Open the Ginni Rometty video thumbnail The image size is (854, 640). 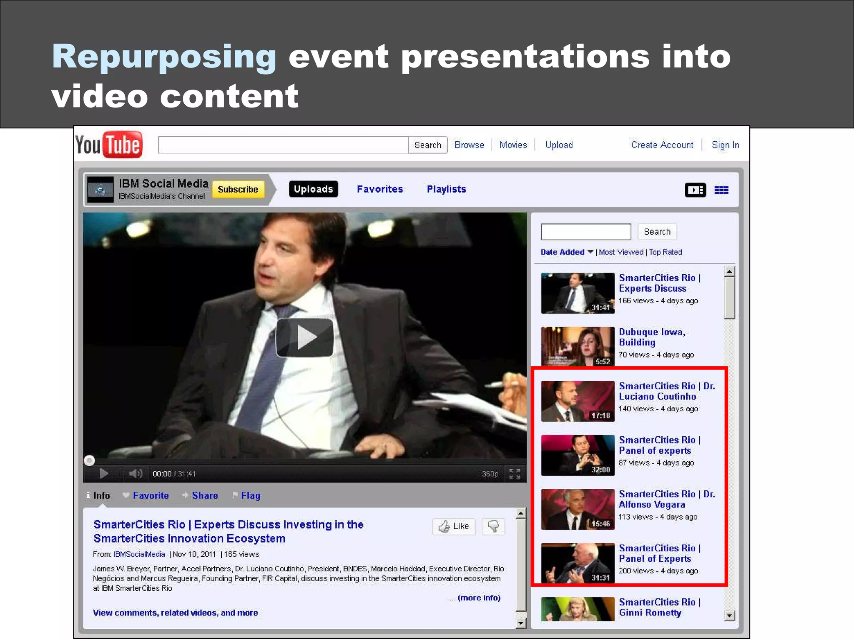[578, 609]
